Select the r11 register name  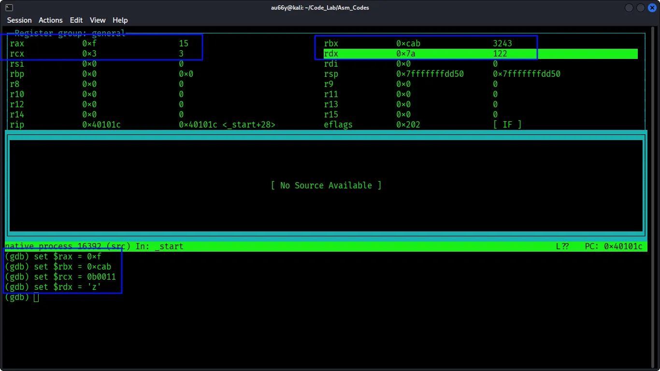[331, 94]
